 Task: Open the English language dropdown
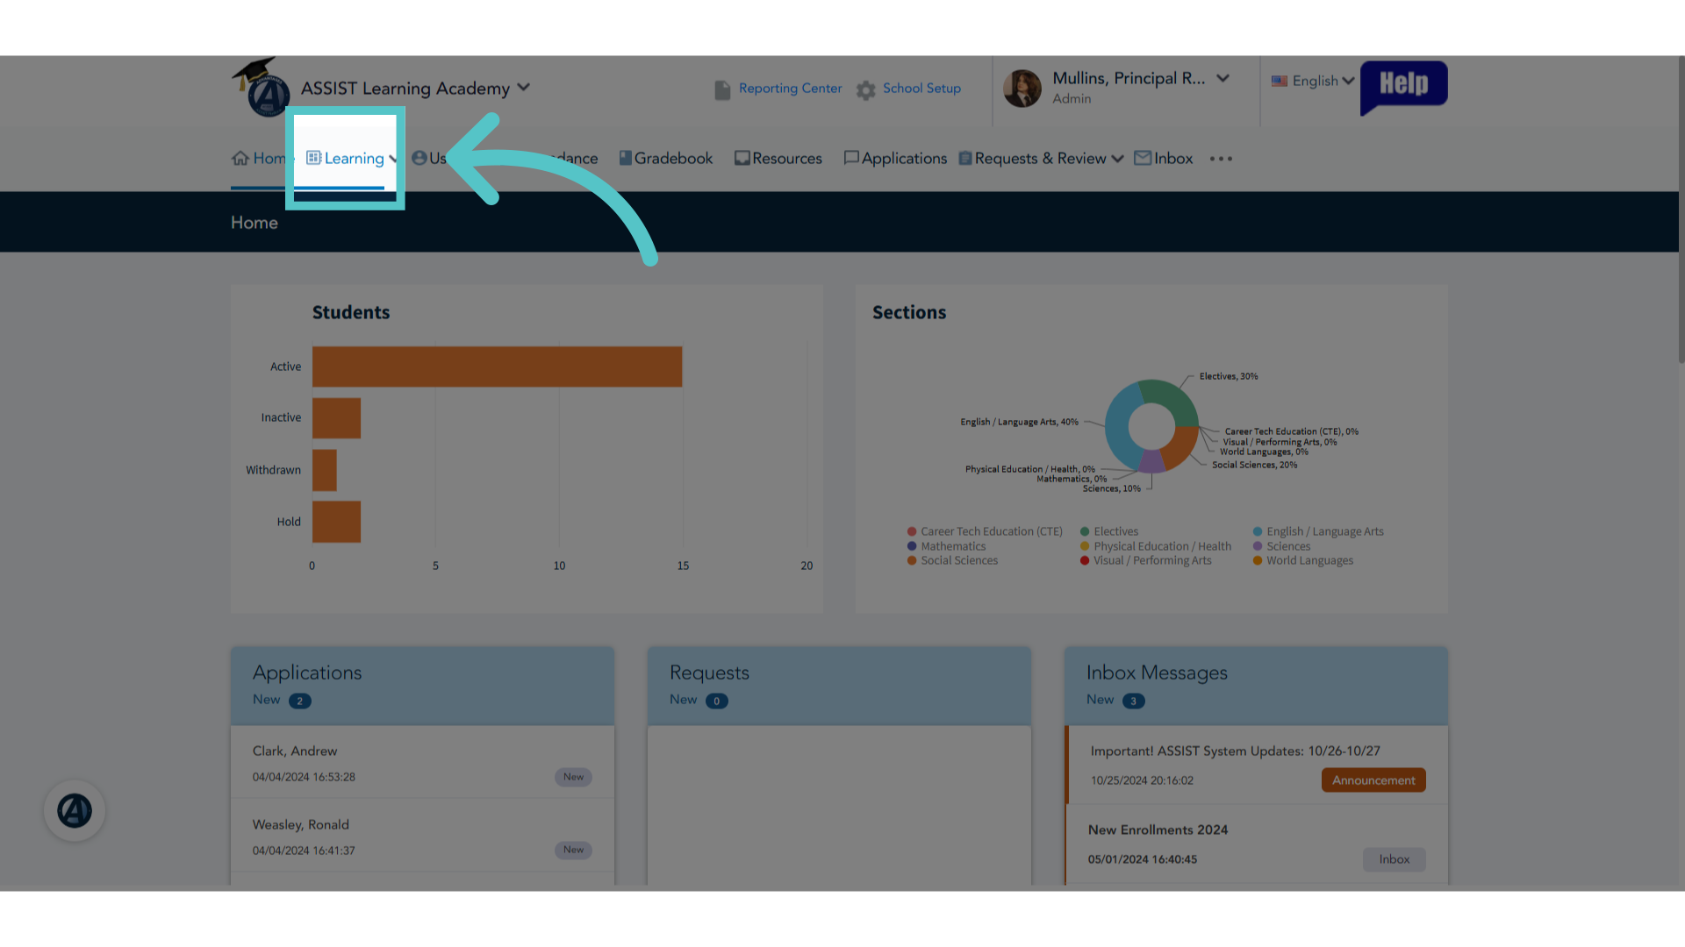1313,81
